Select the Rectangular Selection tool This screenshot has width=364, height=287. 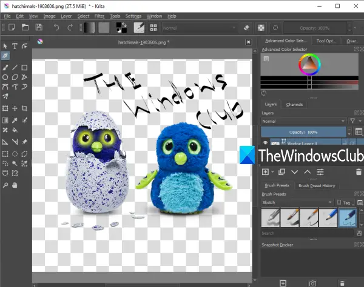pyautogui.click(x=5, y=154)
